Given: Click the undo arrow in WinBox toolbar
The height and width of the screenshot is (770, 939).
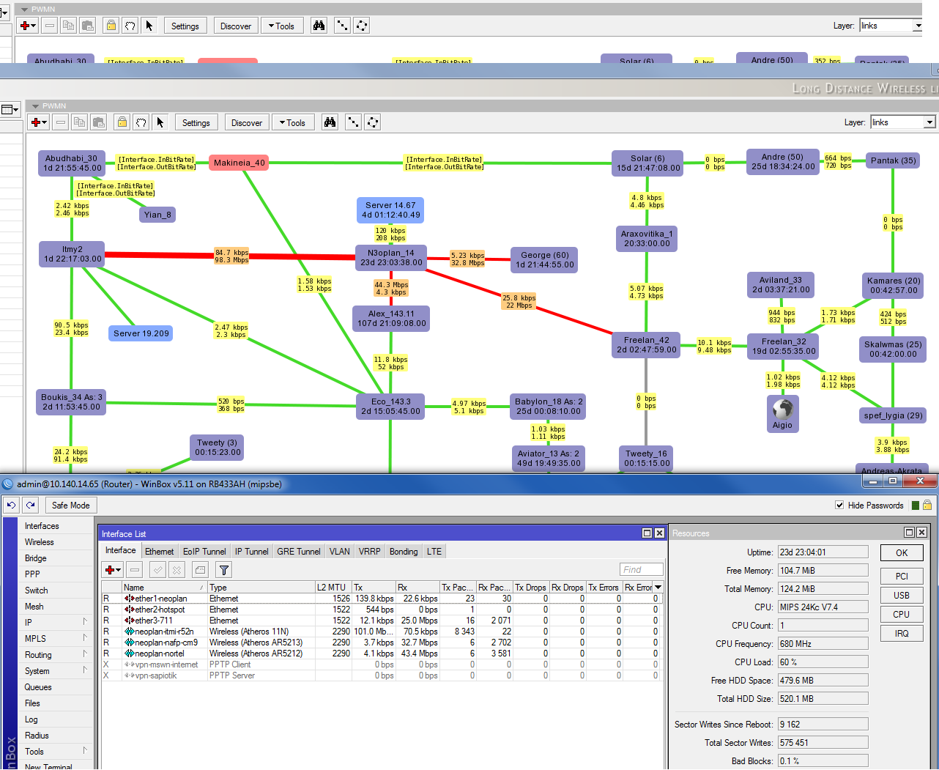Looking at the screenshot, I should tap(11, 505).
